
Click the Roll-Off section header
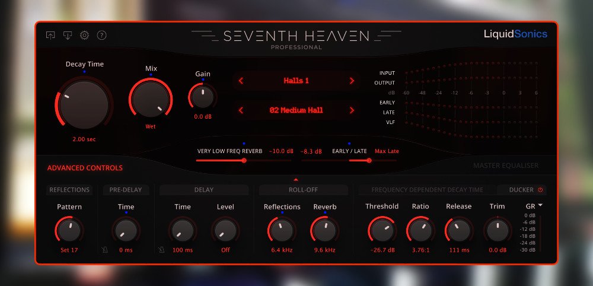[x=303, y=190]
